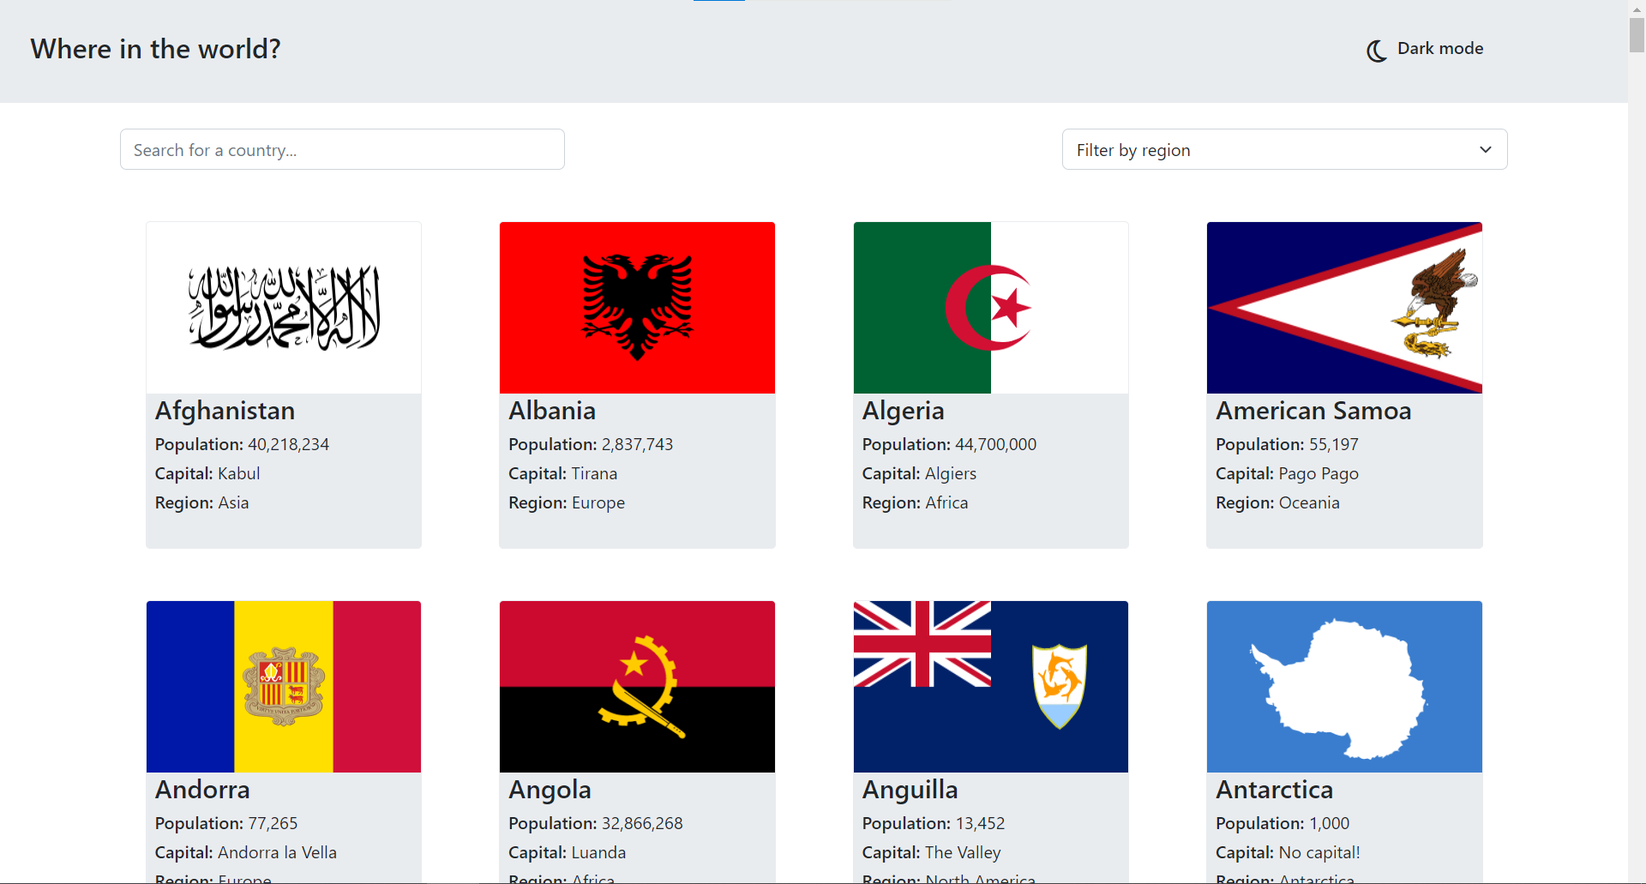The width and height of the screenshot is (1646, 884).
Task: Select the Andorra flag image
Action: click(x=284, y=687)
